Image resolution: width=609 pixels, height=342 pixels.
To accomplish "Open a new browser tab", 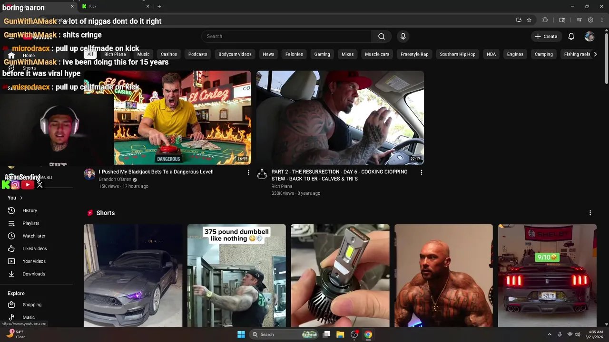I will [159, 6].
